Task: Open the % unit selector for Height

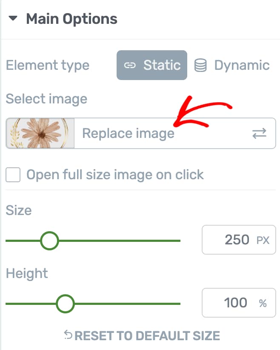Action: click(263, 303)
